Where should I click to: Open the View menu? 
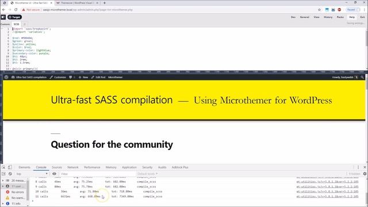click(x=316, y=17)
